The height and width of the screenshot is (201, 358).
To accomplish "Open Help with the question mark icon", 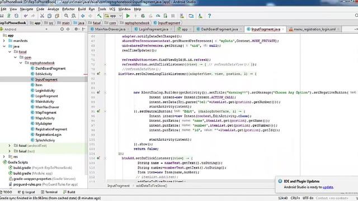I will point(209,16).
